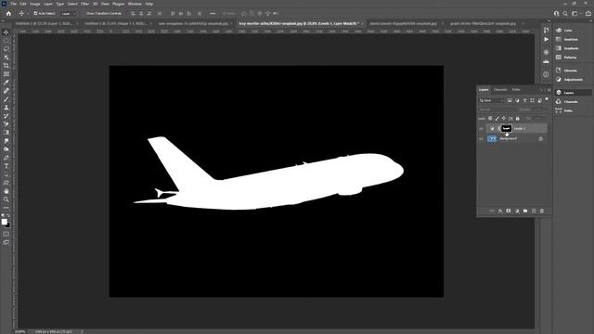Screen dimensions: 594x334
Task: Select the Brush tool
Action: pyautogui.click(x=6, y=99)
